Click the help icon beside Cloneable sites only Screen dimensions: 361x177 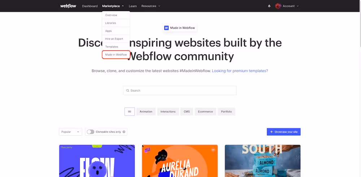click(124, 132)
